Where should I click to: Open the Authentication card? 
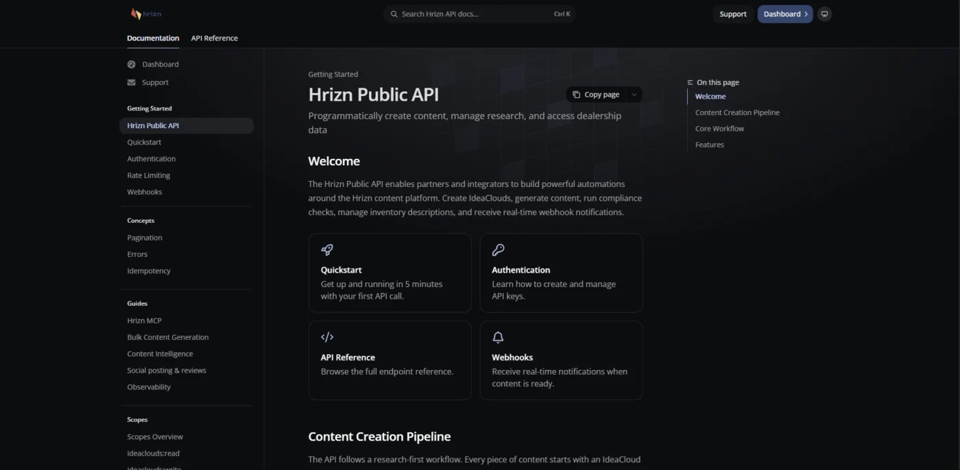pos(561,273)
